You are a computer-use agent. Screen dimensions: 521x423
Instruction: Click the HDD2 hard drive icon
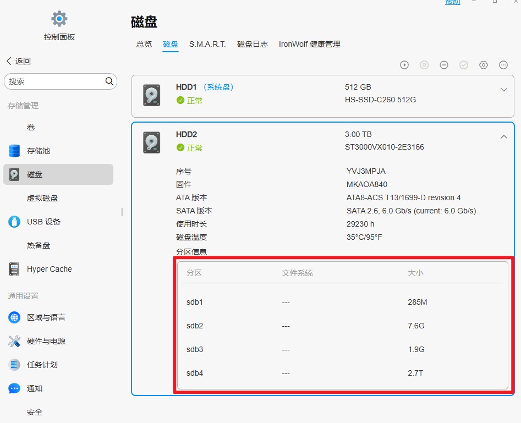(151, 142)
